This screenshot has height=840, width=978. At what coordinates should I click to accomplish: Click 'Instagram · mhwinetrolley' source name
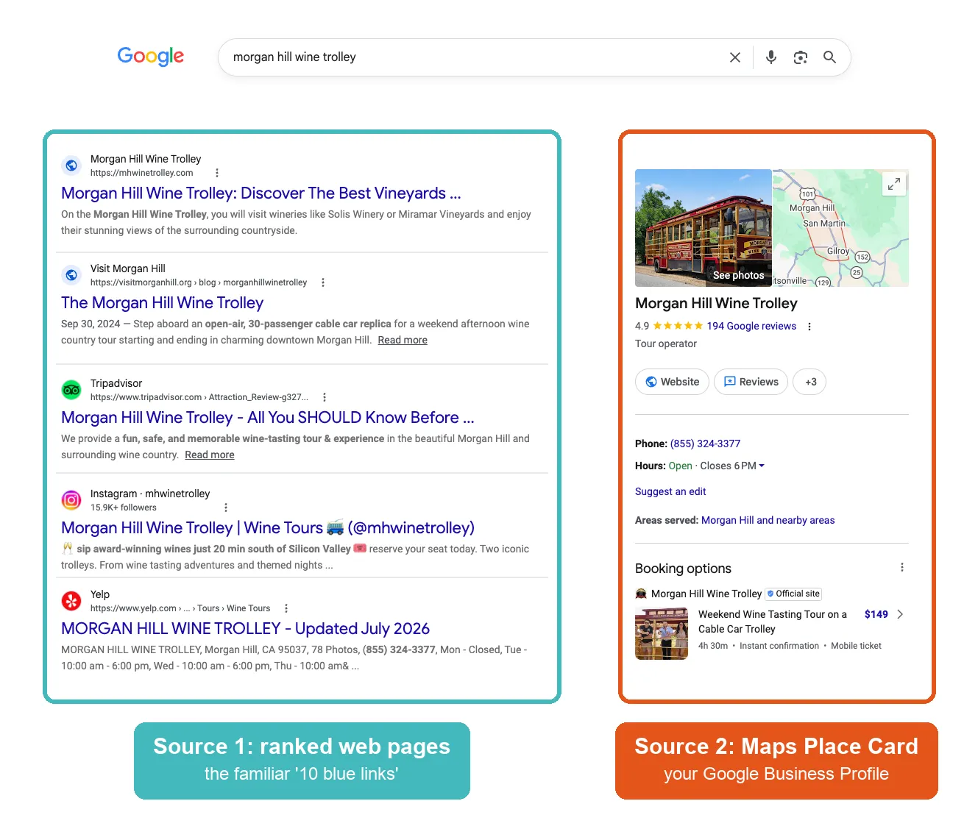click(x=150, y=494)
